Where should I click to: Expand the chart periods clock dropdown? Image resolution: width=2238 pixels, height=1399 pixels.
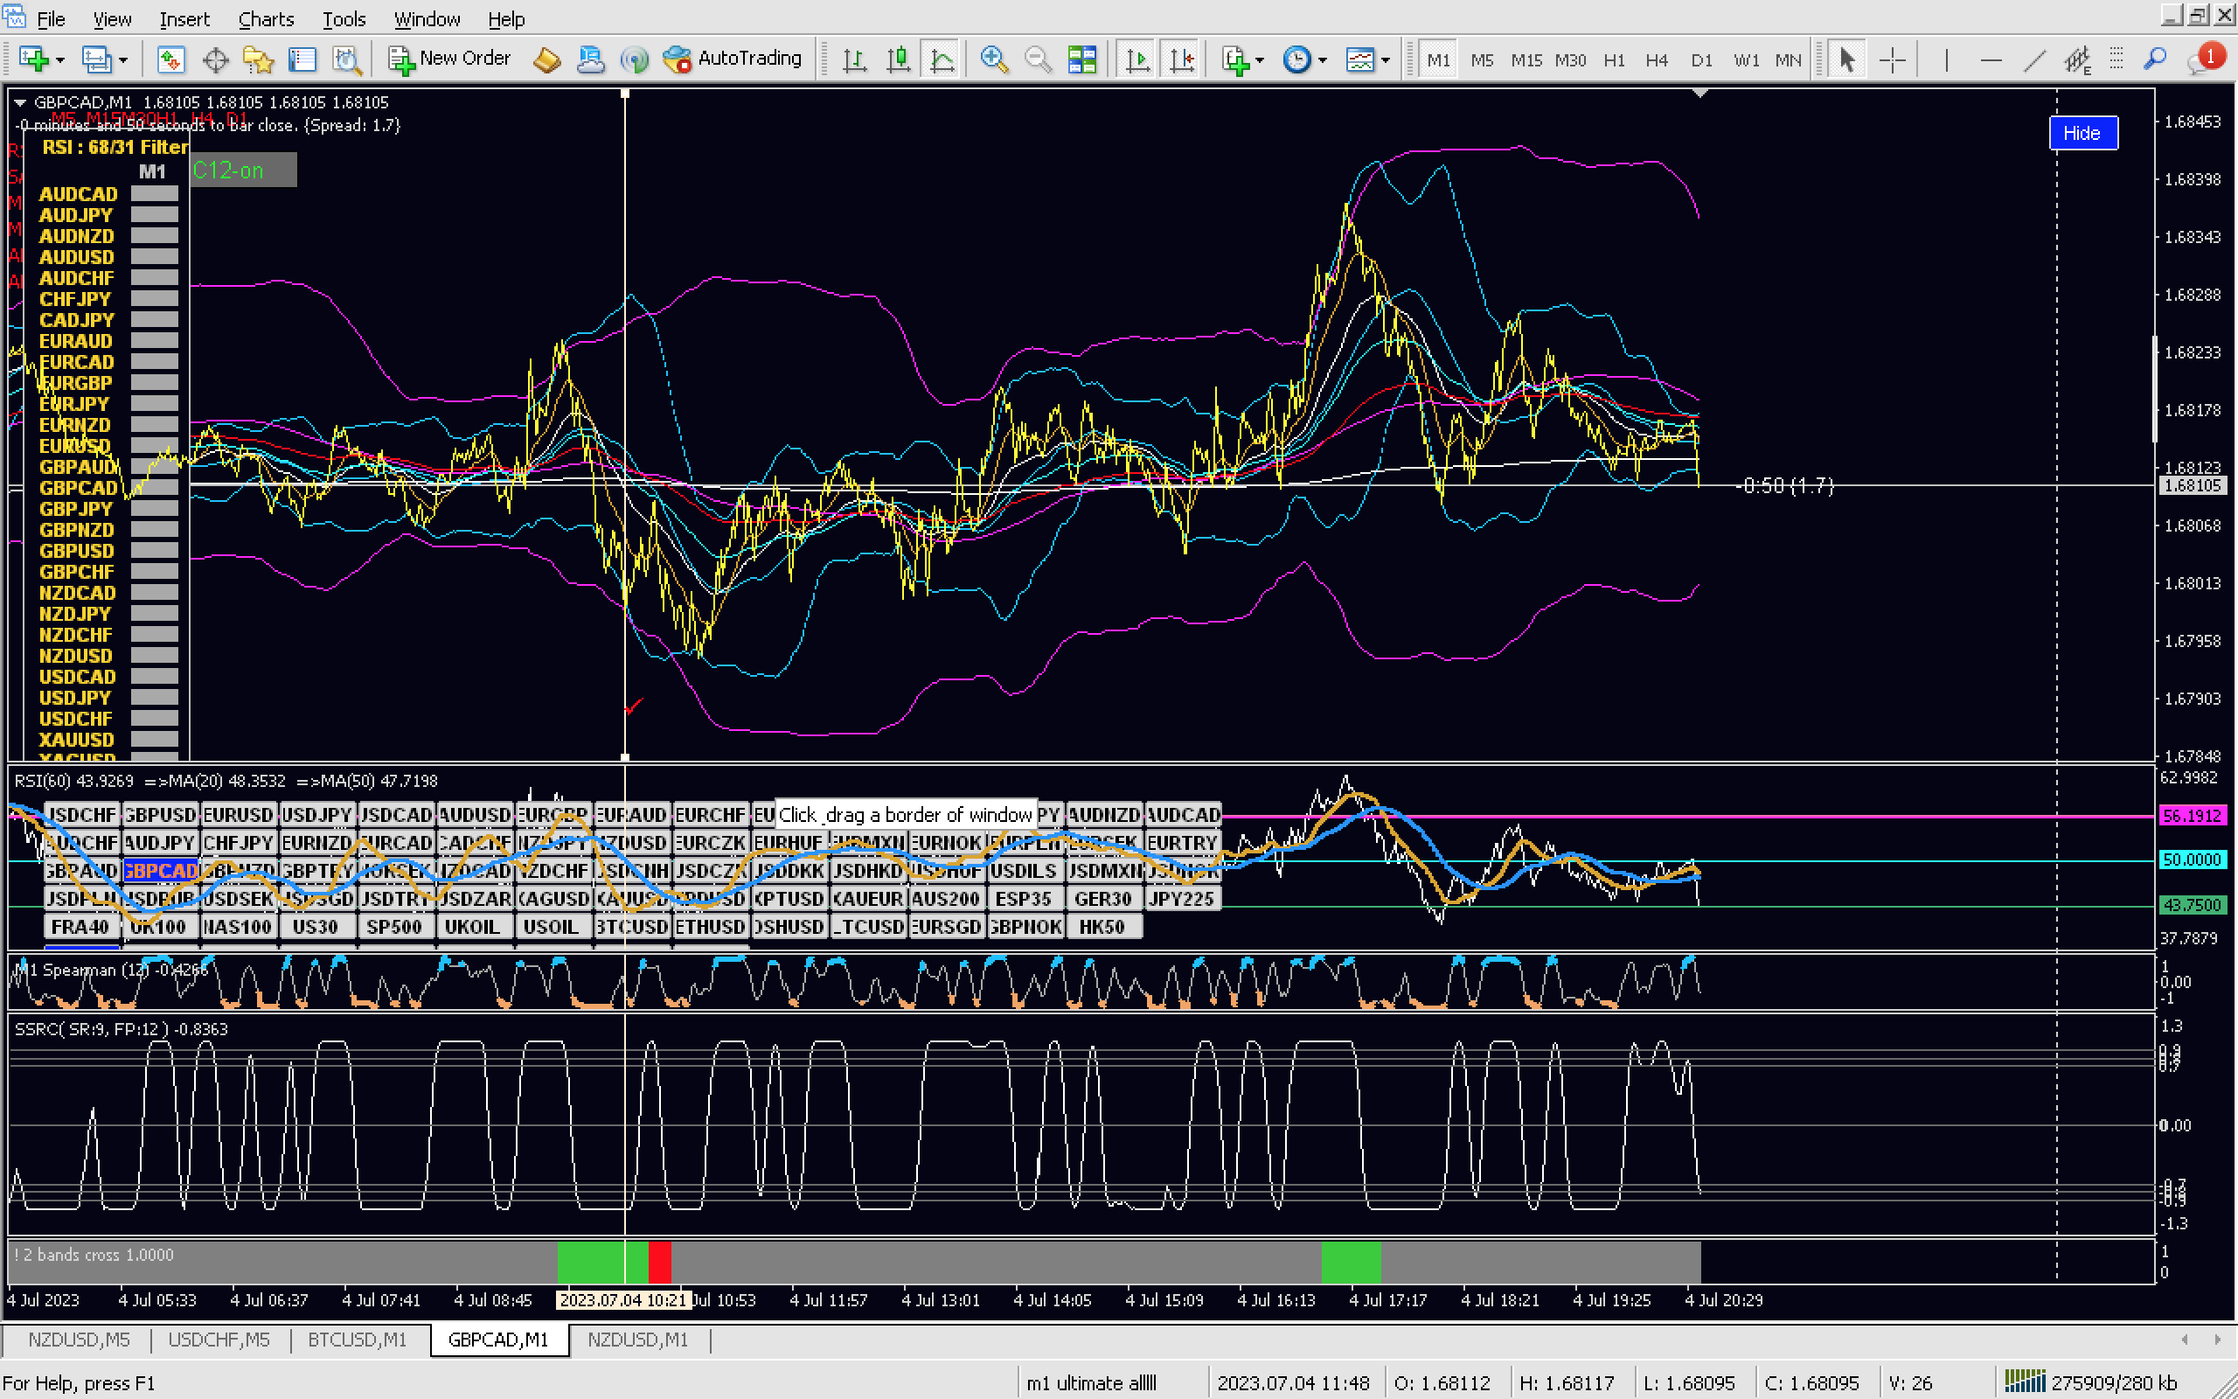coord(1323,60)
